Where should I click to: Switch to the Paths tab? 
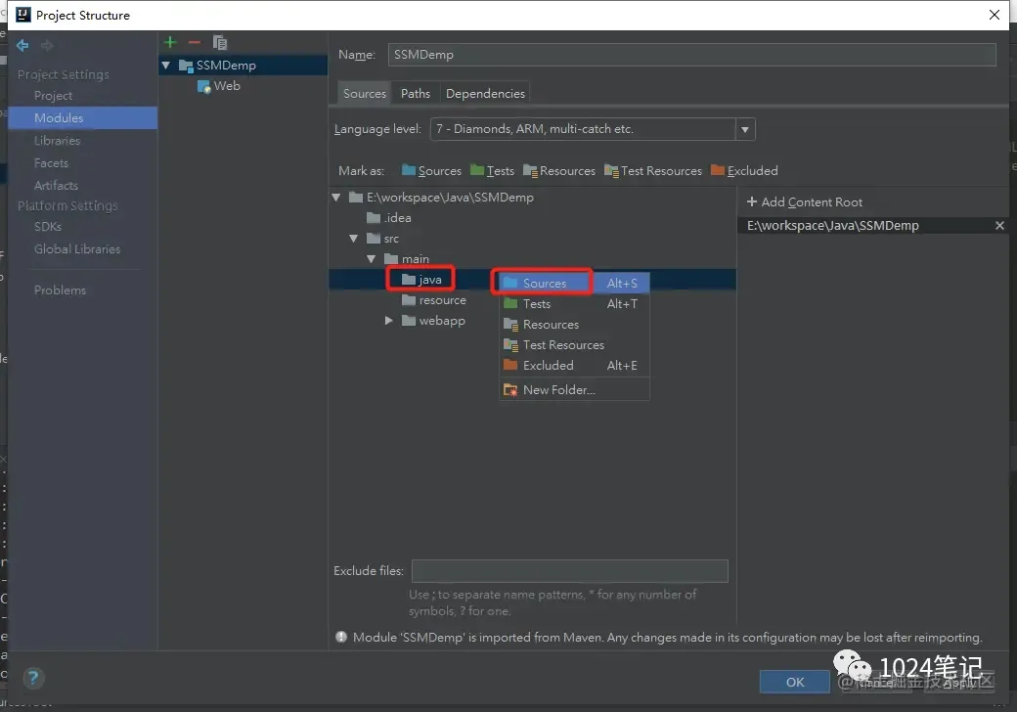click(415, 93)
